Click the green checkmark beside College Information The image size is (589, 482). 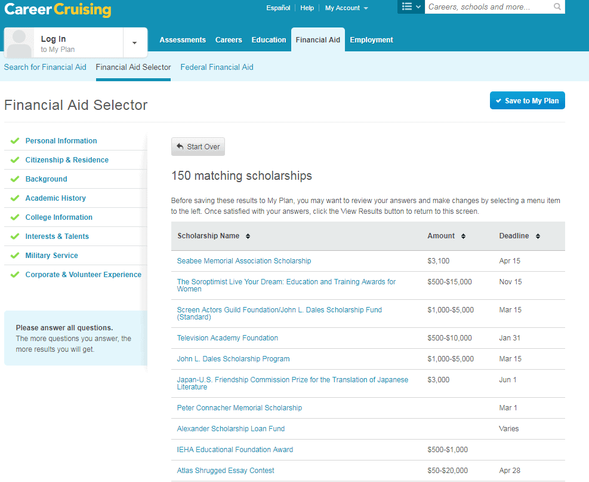pos(15,217)
